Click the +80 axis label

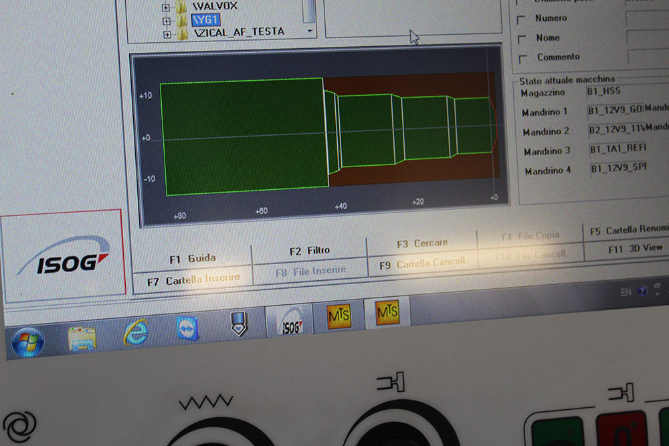[179, 216]
